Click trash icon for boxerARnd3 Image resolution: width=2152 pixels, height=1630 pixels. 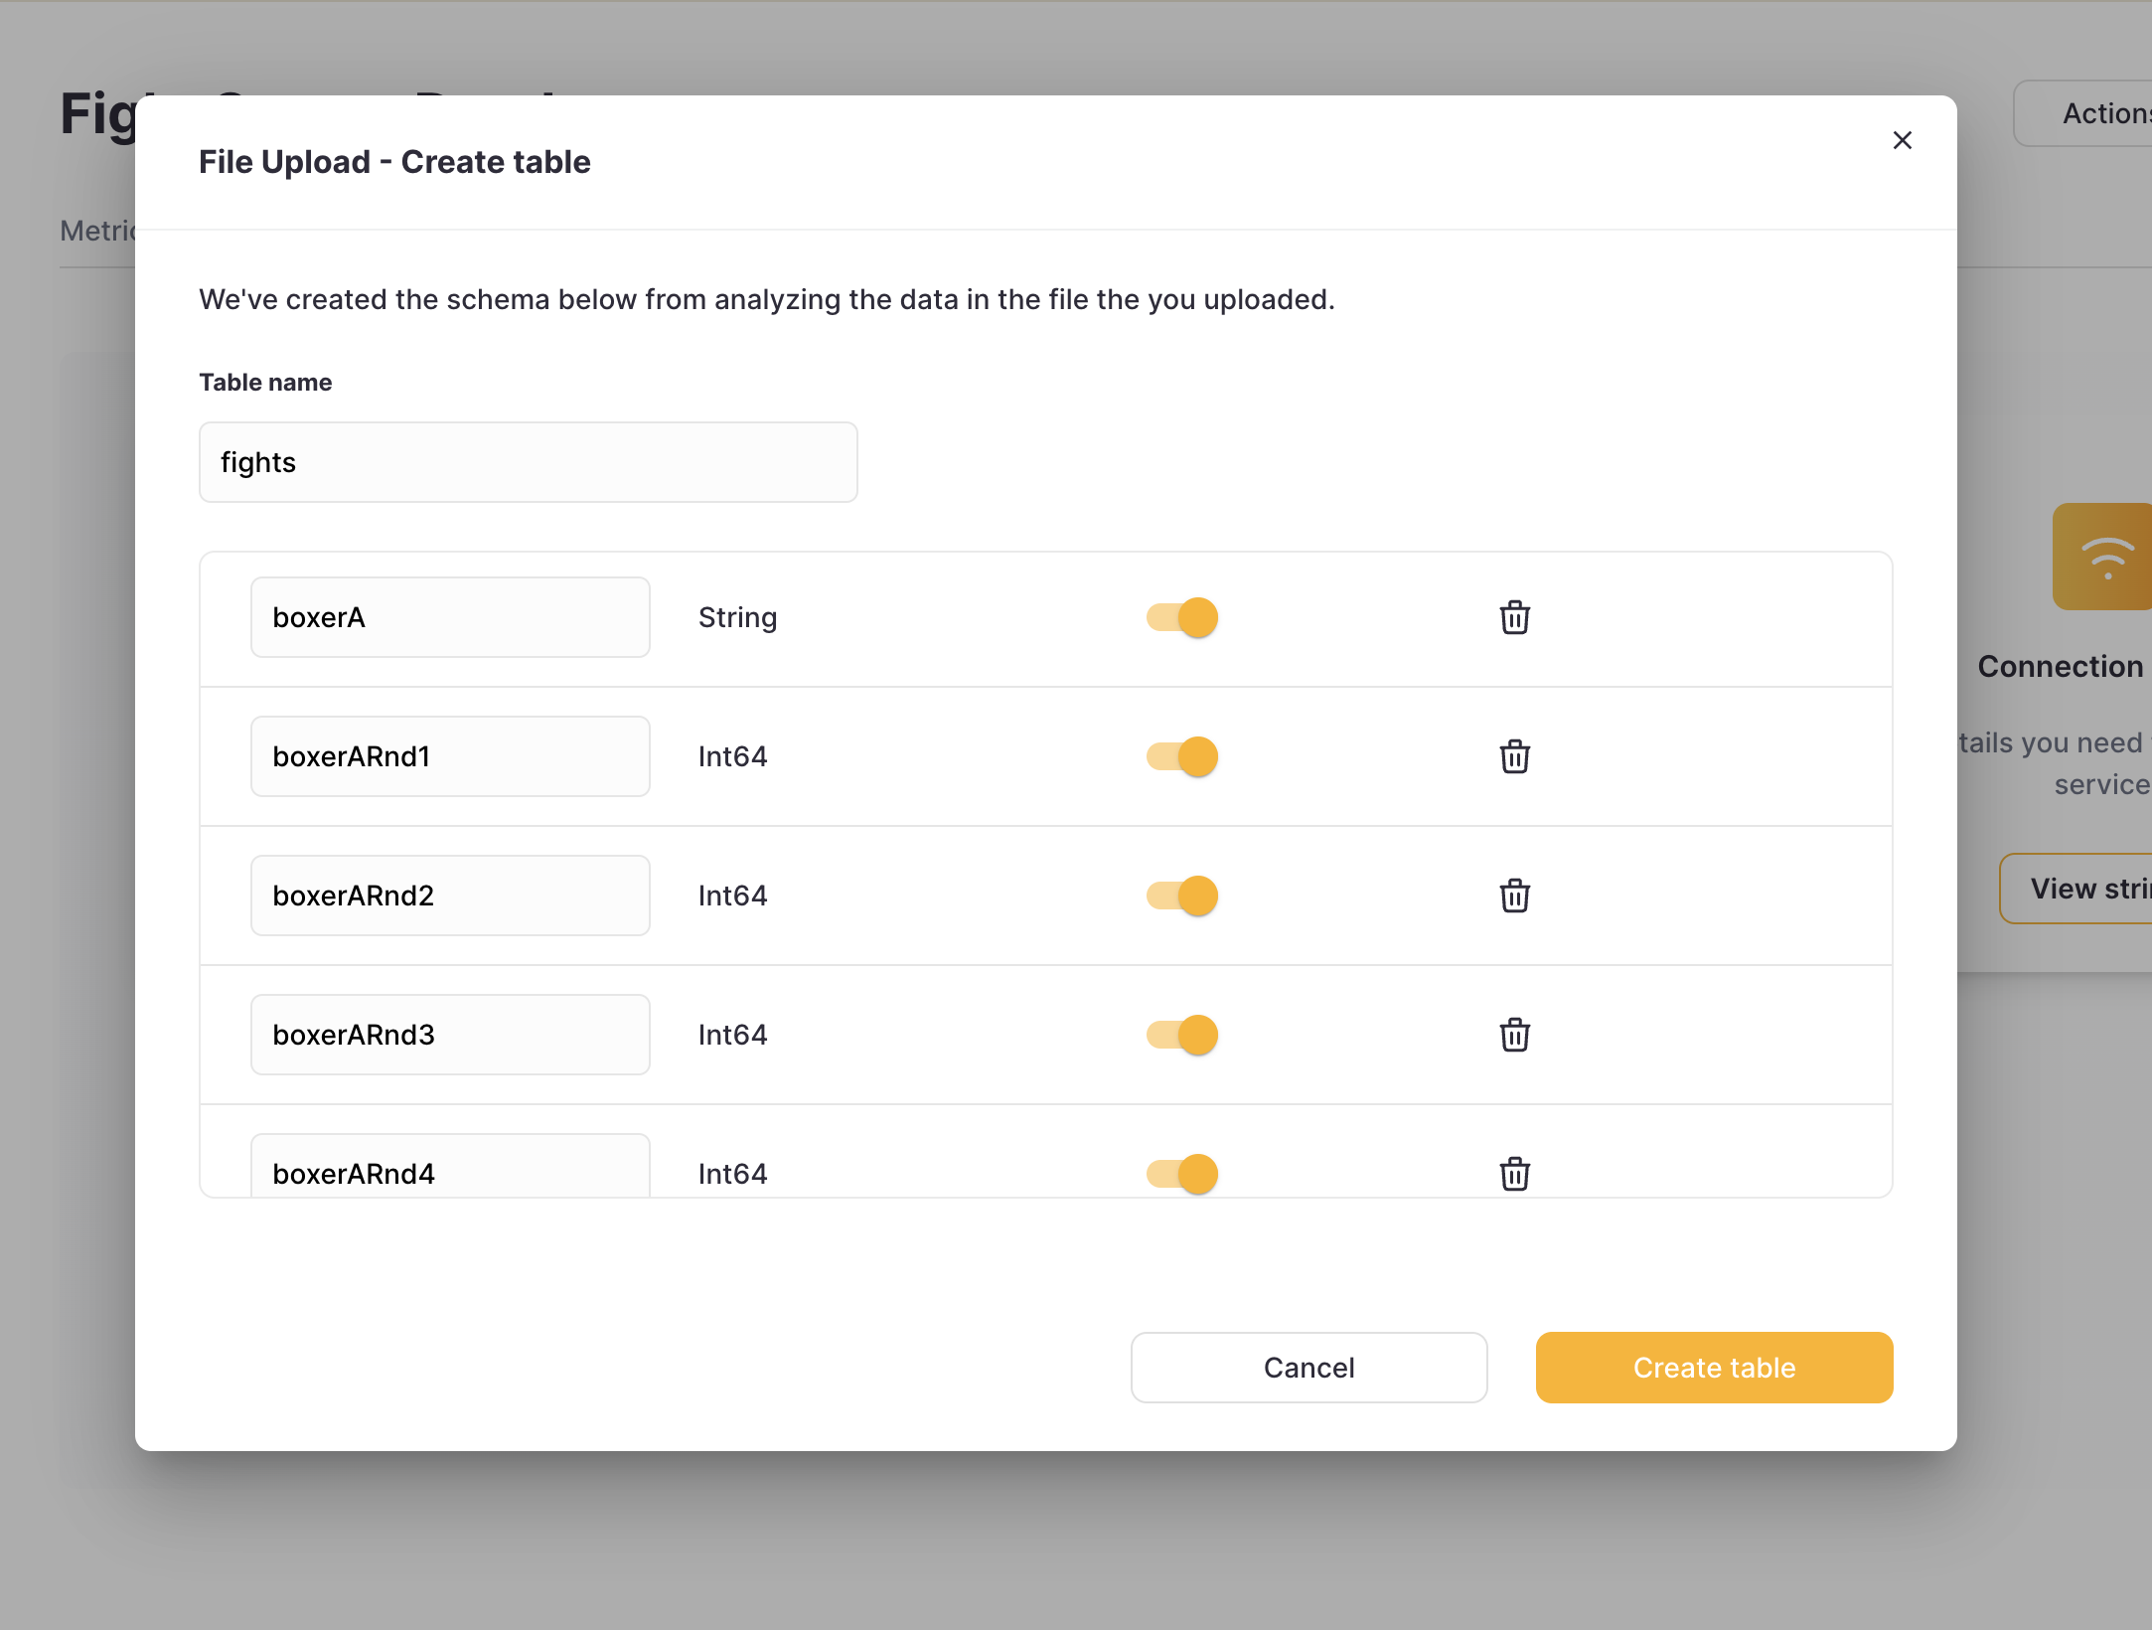pyautogui.click(x=1514, y=1035)
